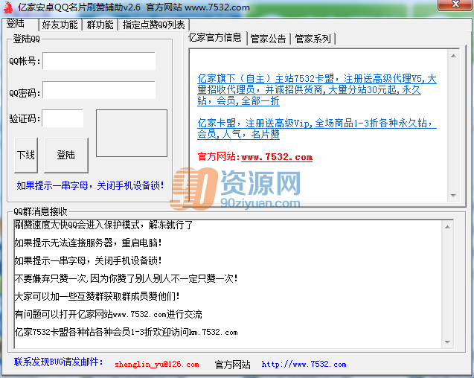Viewport: 474px width, 378px height.
Task: Click message list scrollbar up arrow
Action: [447, 227]
